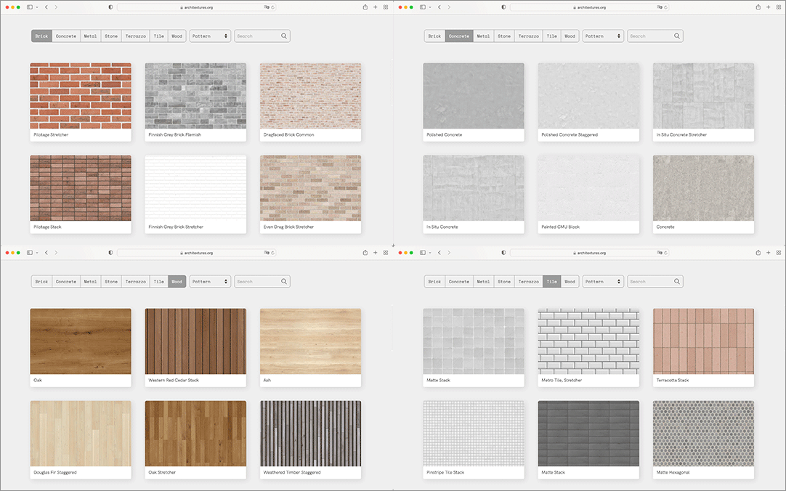
Task: Open the Western Red Cedar Stack texture
Action: [195, 341]
